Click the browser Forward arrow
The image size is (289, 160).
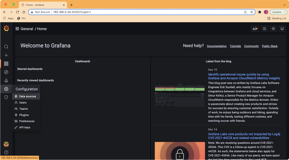[x=11, y=12]
